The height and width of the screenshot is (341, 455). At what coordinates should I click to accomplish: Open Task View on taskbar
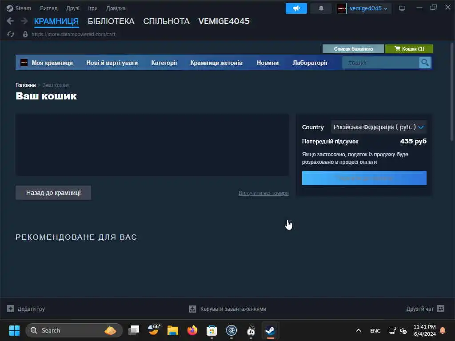click(x=134, y=330)
